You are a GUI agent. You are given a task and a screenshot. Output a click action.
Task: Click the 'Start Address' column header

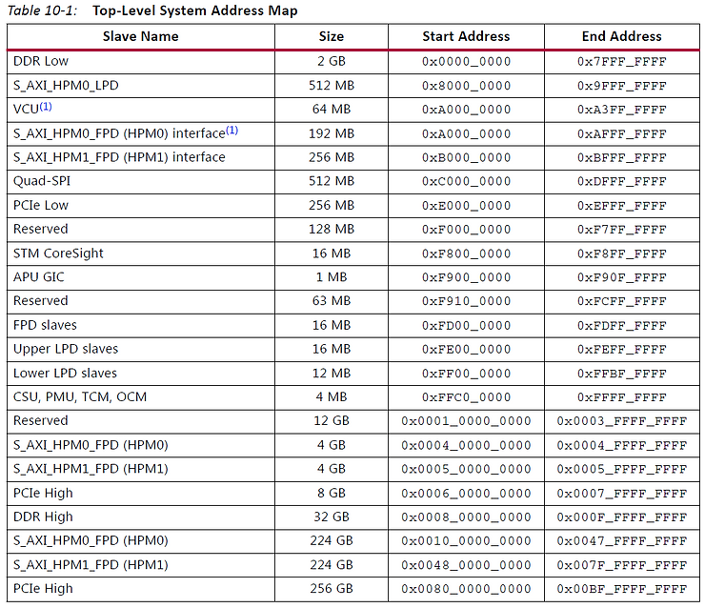[466, 36]
